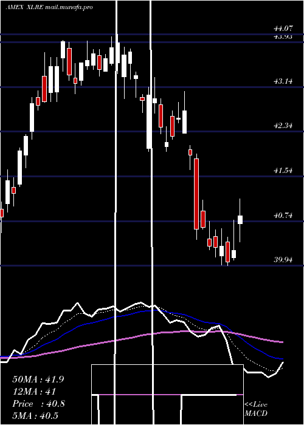Click the Price : 40.8 readout
The width and height of the screenshot is (304, 425).
(39, 404)
